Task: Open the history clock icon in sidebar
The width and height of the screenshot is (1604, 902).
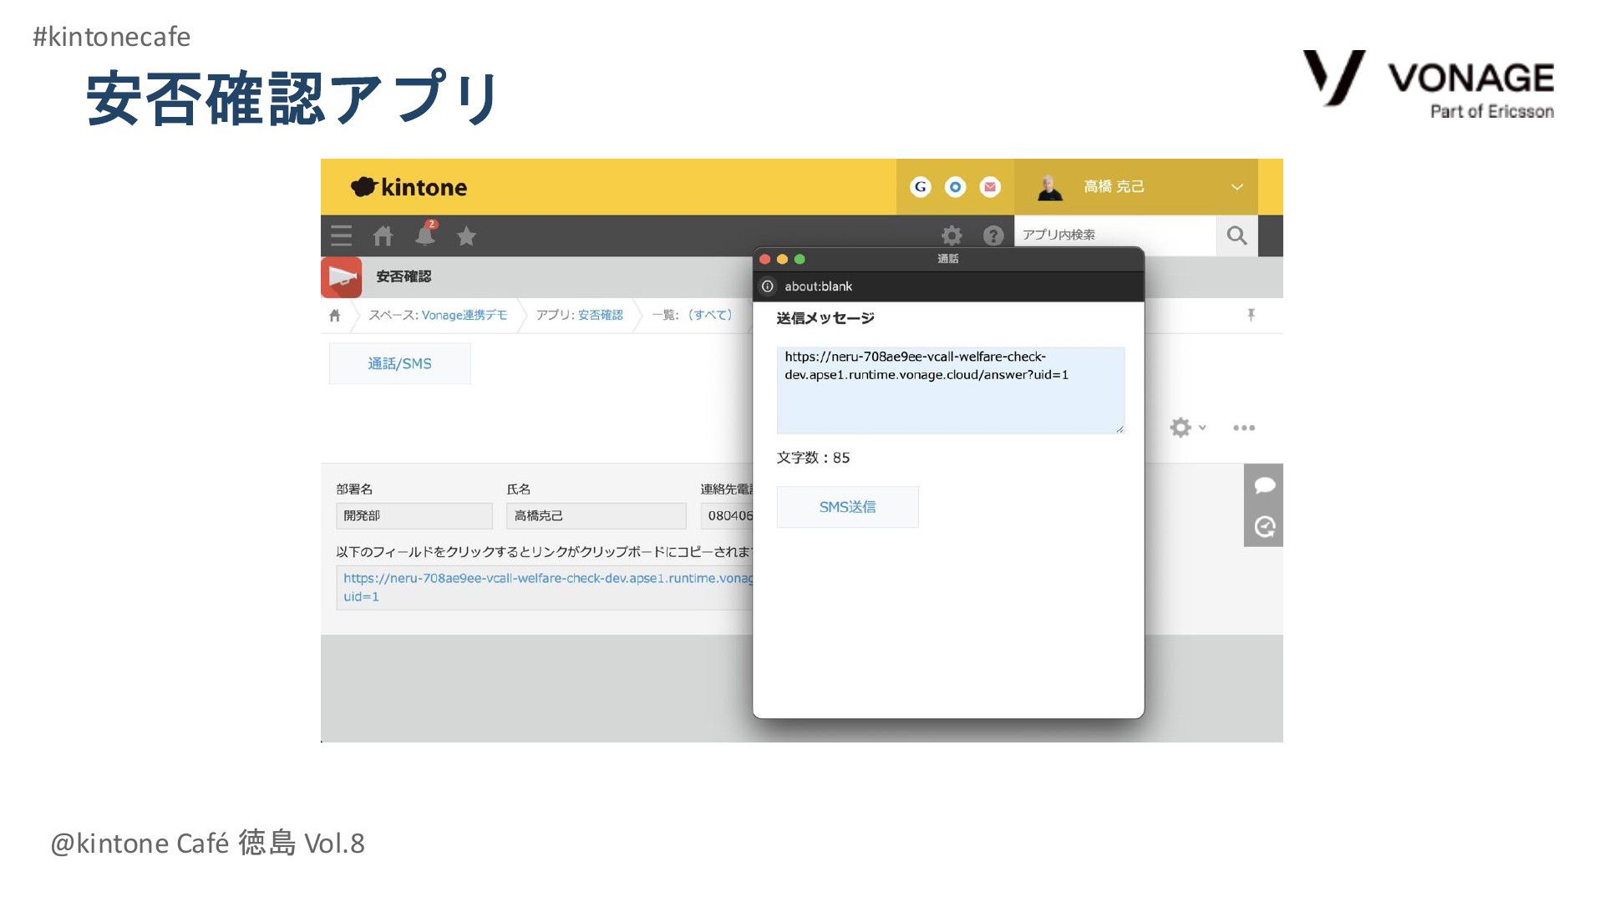Action: [1264, 526]
